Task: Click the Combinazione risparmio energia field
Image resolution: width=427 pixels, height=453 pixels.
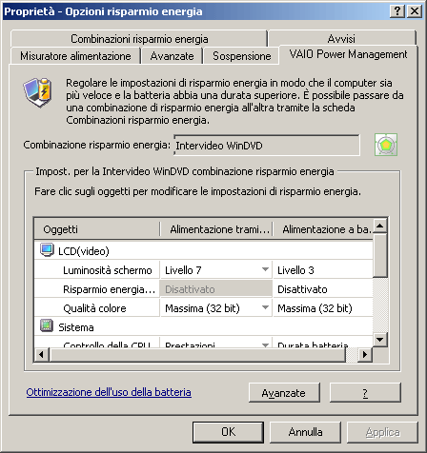Action: (x=267, y=146)
